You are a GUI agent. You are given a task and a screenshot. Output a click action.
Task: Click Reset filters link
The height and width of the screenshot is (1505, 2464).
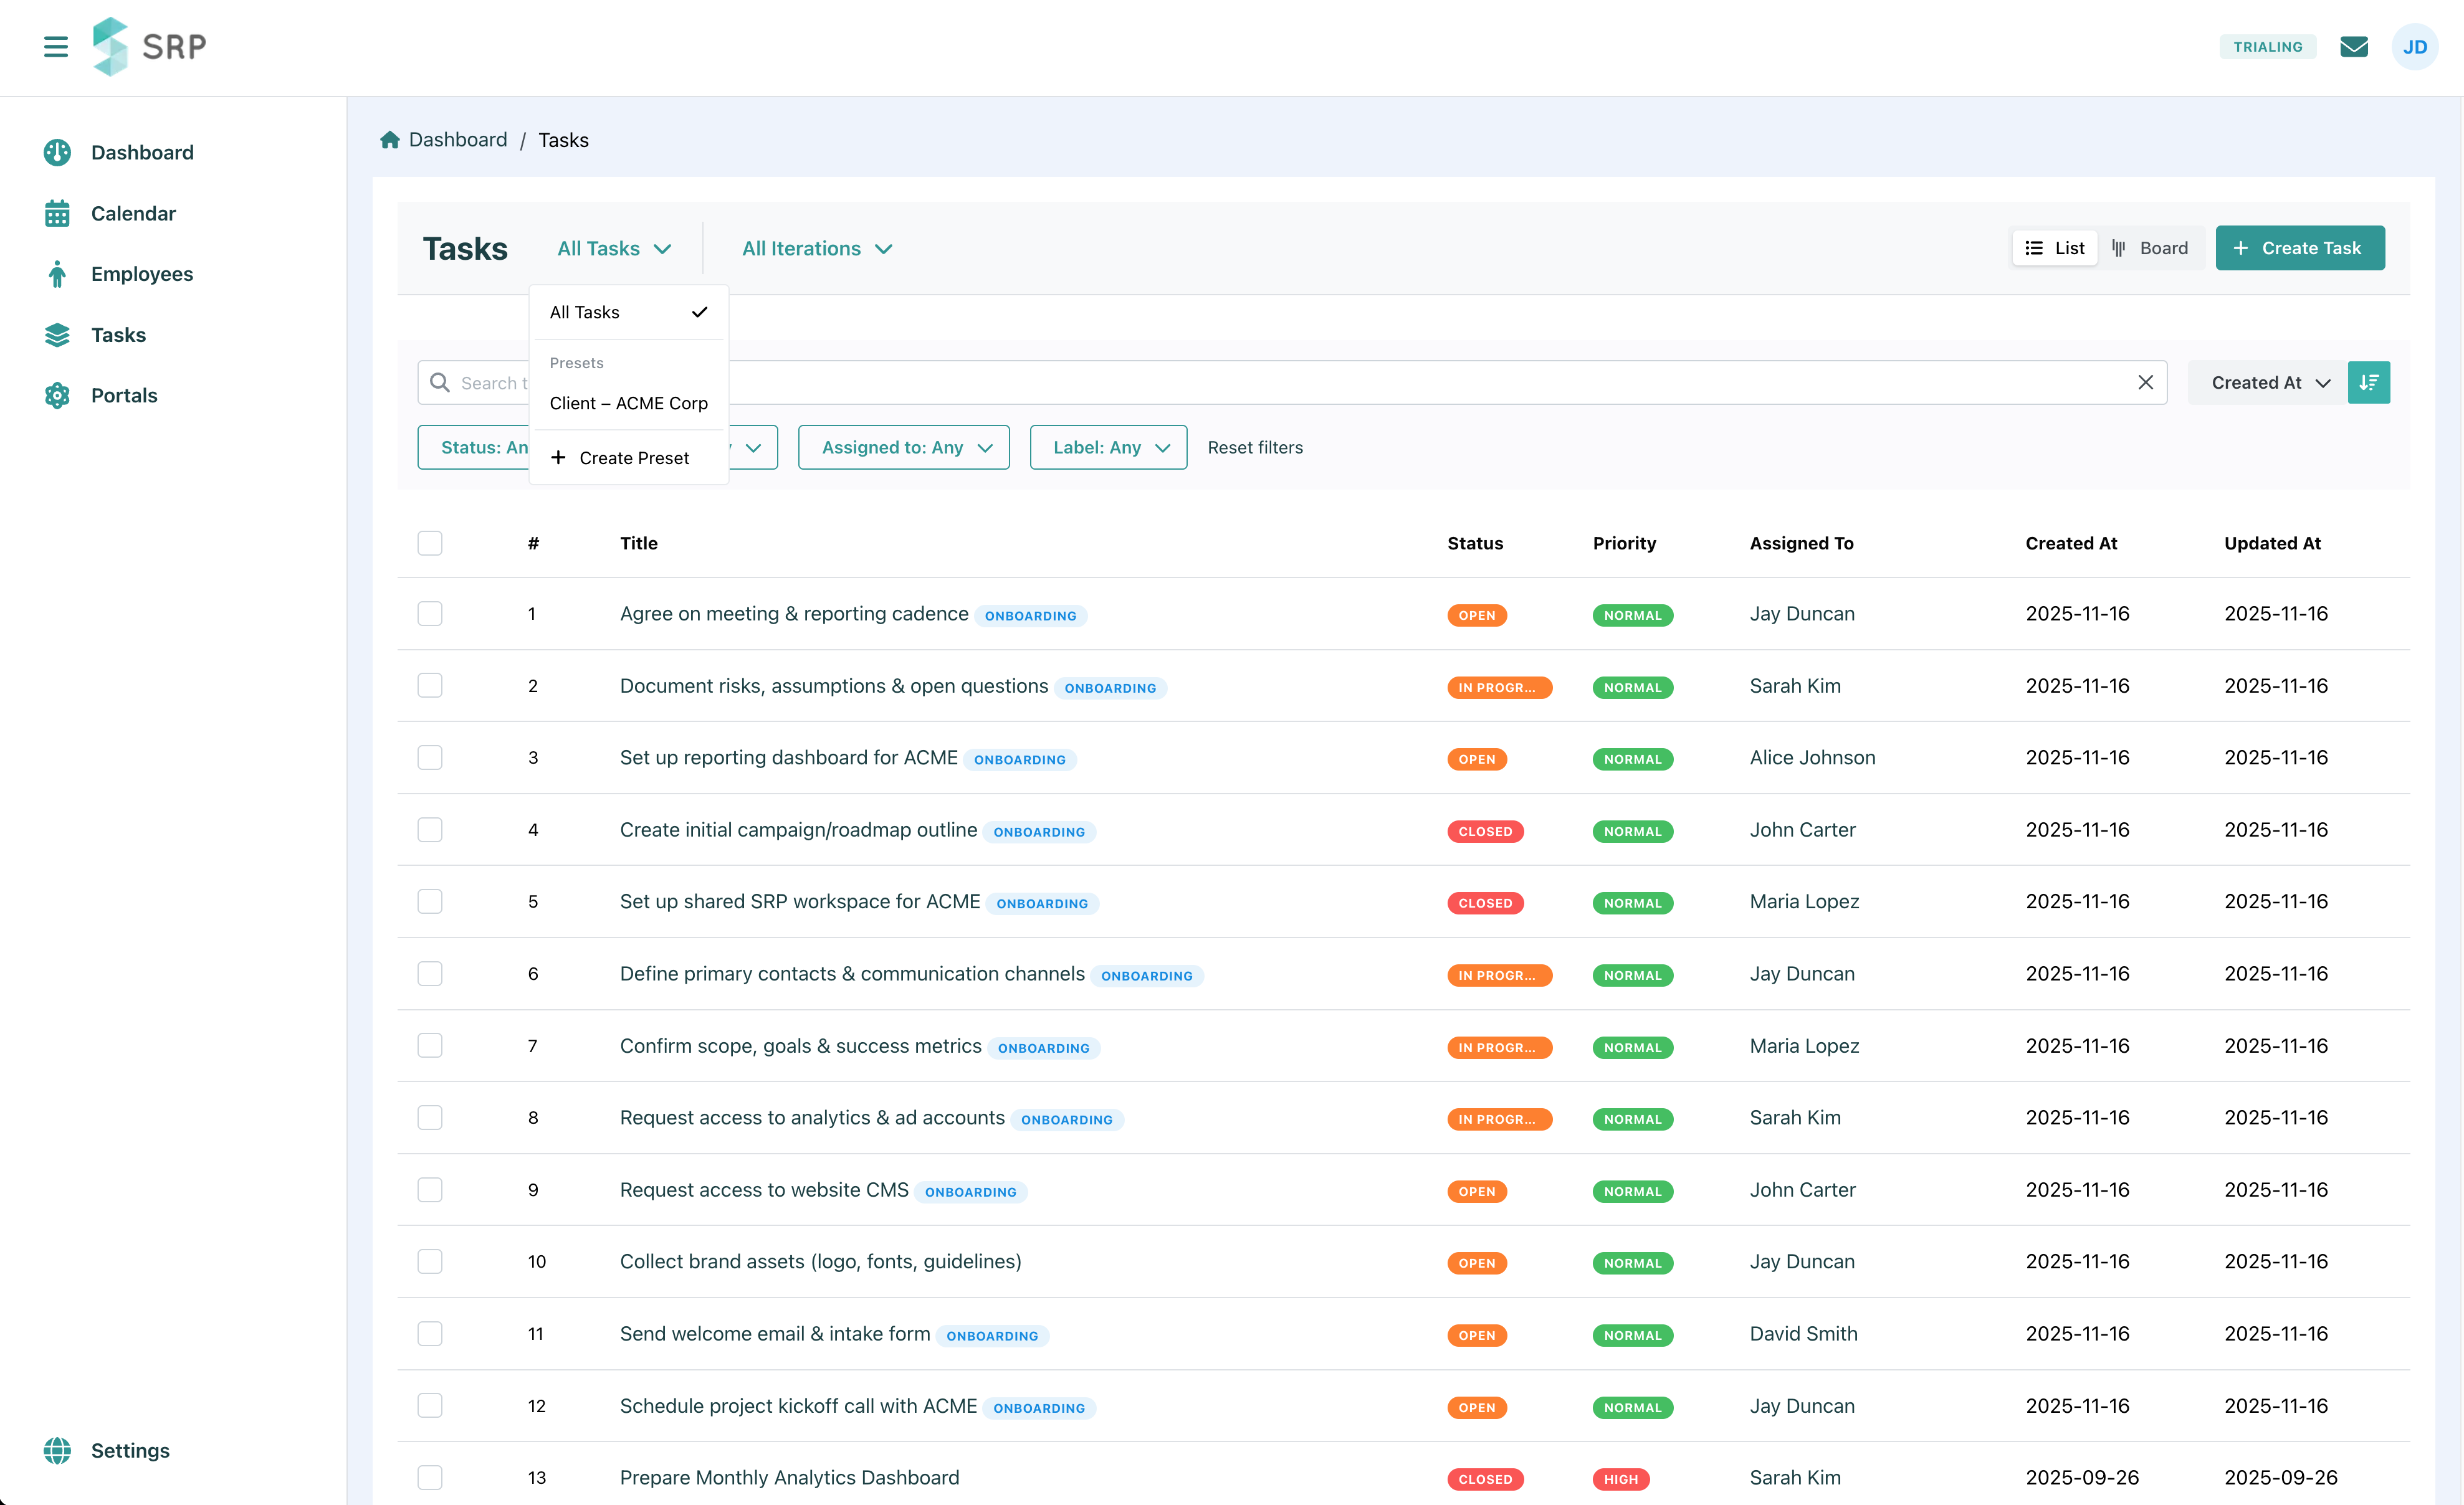(x=1255, y=448)
